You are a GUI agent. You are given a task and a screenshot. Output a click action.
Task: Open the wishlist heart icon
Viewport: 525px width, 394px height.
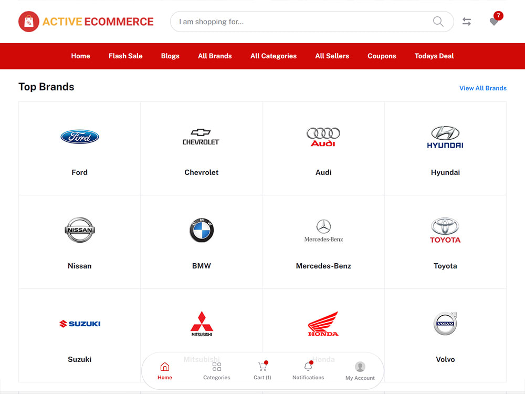(x=494, y=22)
